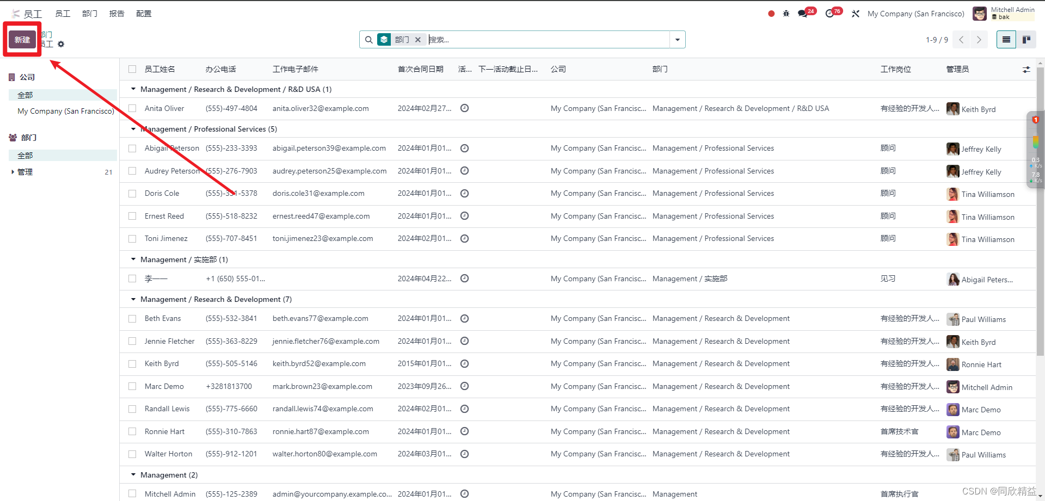The width and height of the screenshot is (1045, 501).
Task: Toggle the select-all checkbox in header
Action: point(132,69)
